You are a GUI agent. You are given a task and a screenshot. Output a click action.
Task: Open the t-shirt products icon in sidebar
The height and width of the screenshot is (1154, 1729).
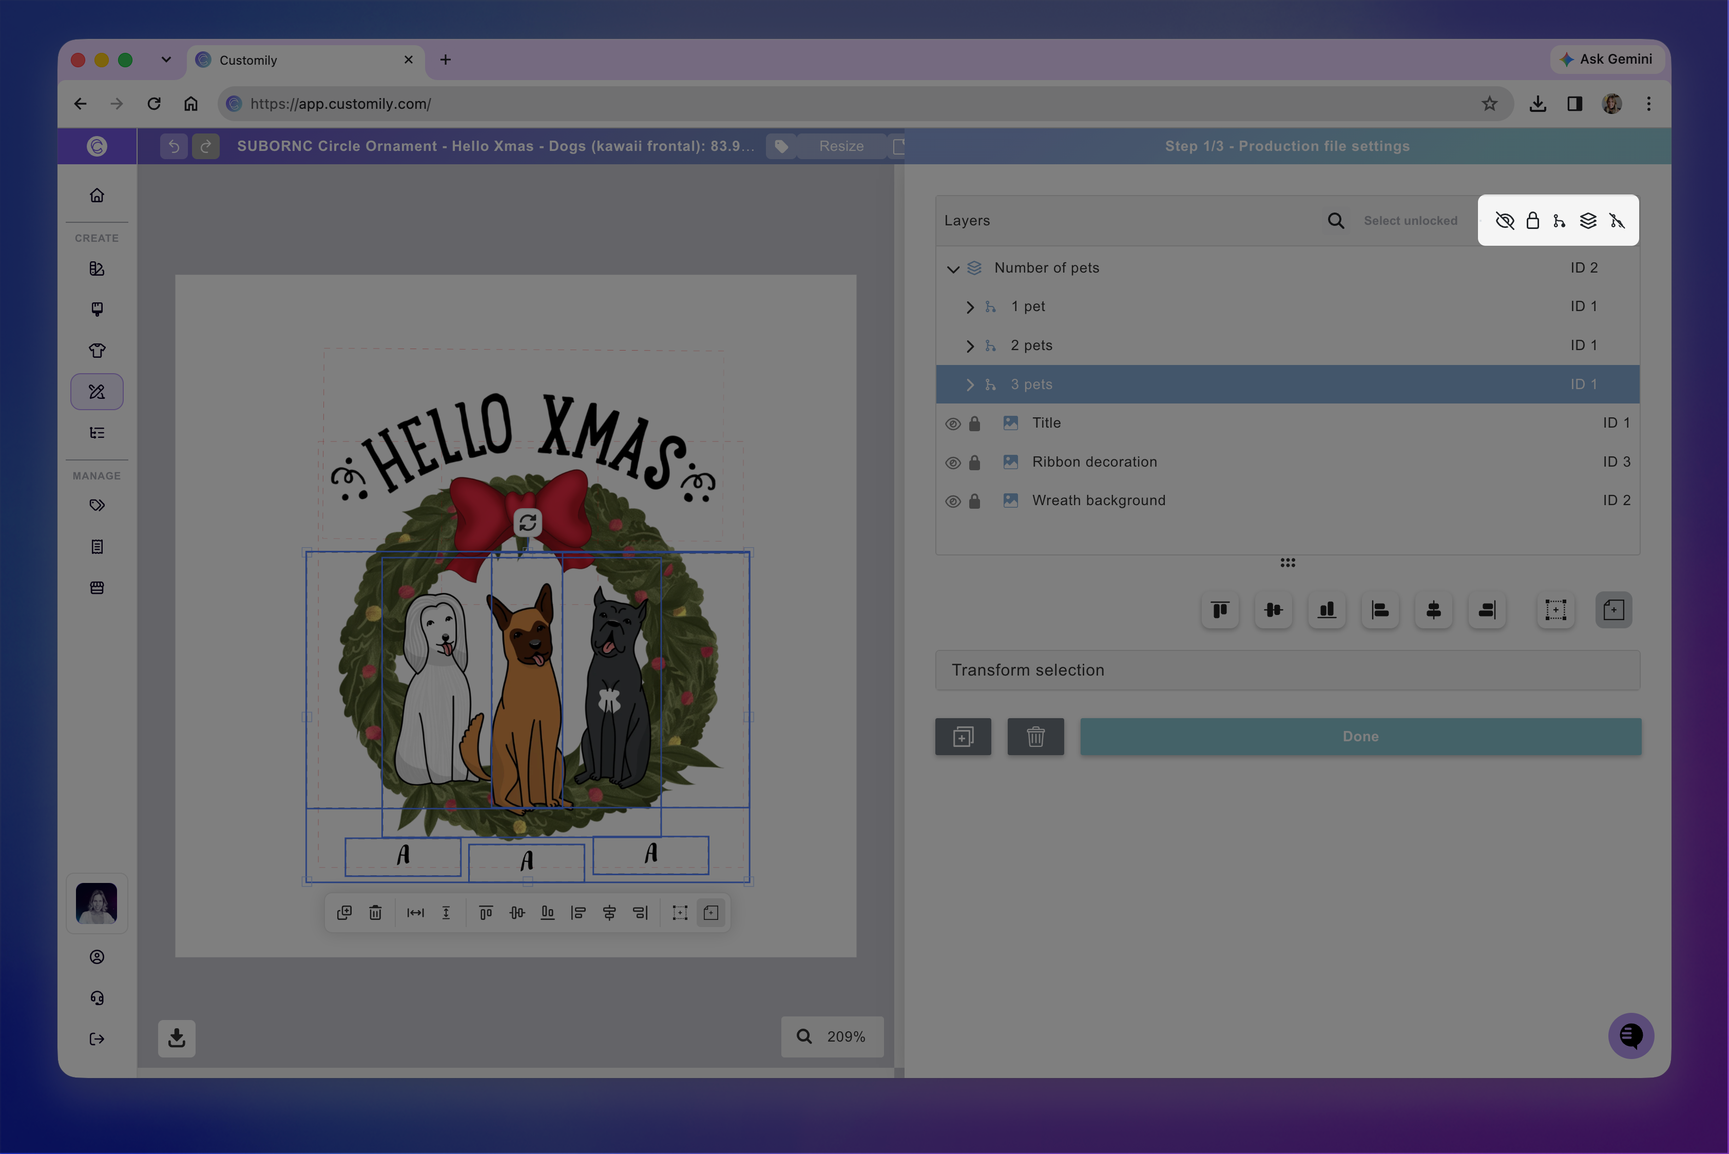[97, 350]
